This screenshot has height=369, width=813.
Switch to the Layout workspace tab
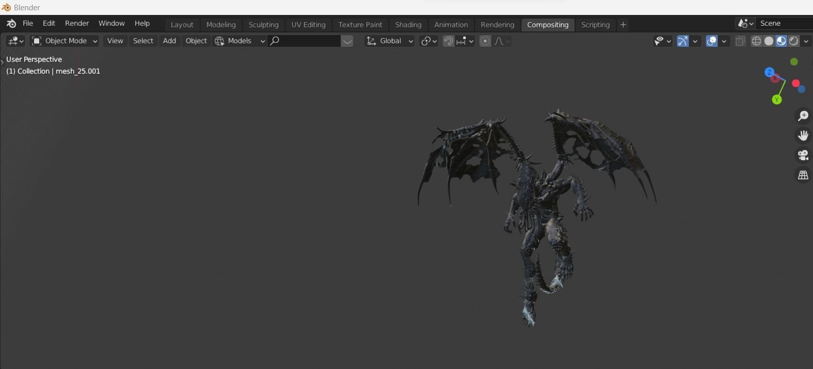click(182, 25)
